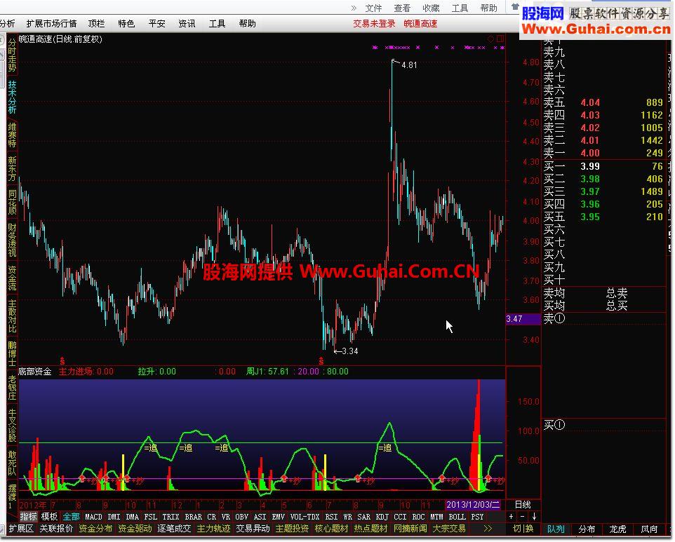
Task: Open the 同花顺 sidebar tab
Action: [12, 202]
